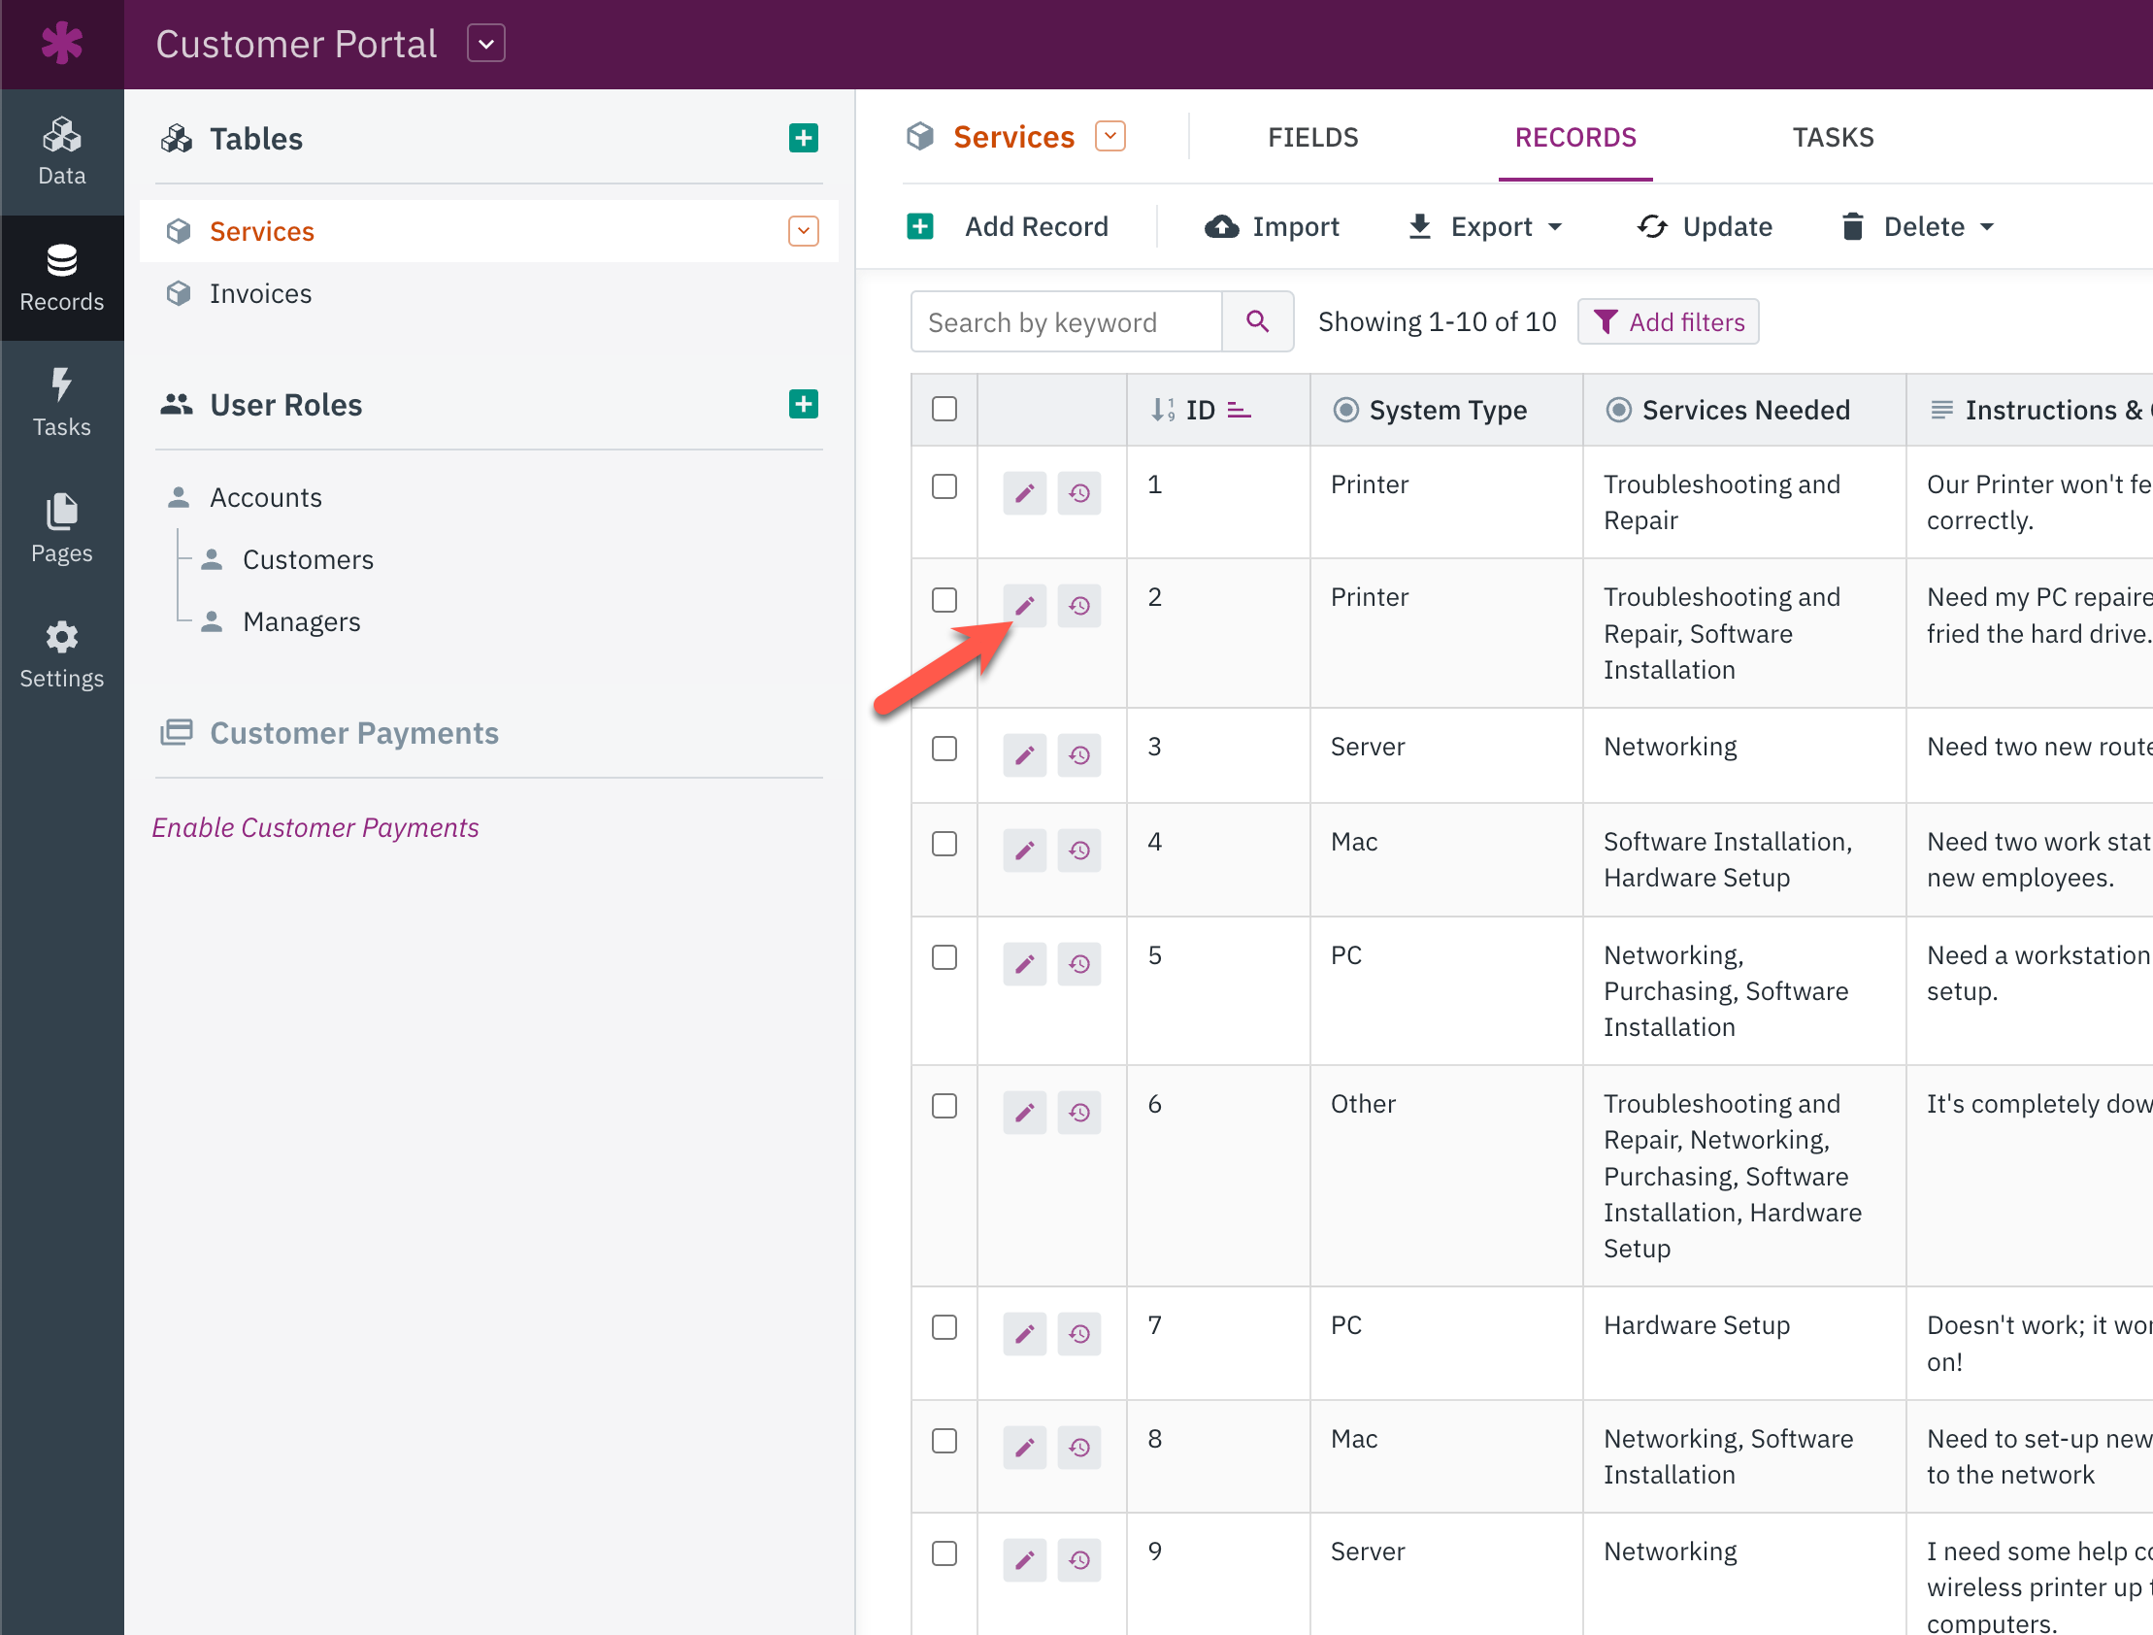
Task: Switch to the TASKS tab
Action: pyautogui.click(x=1833, y=137)
